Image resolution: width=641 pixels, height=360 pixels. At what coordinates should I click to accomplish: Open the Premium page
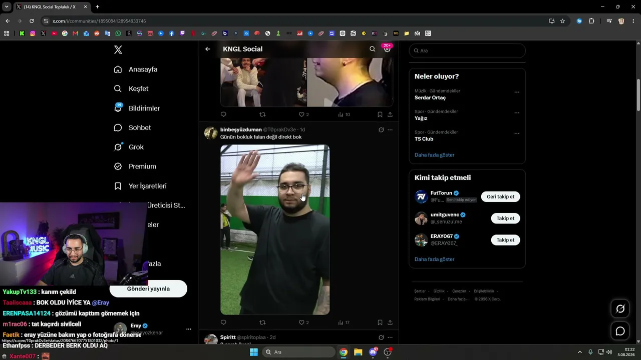tap(135, 166)
